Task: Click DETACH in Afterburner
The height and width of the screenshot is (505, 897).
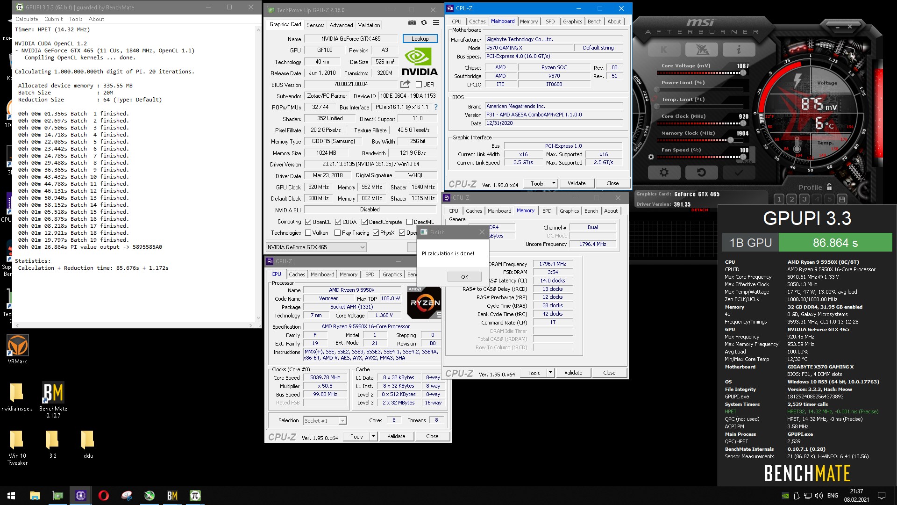Action: 699,210
